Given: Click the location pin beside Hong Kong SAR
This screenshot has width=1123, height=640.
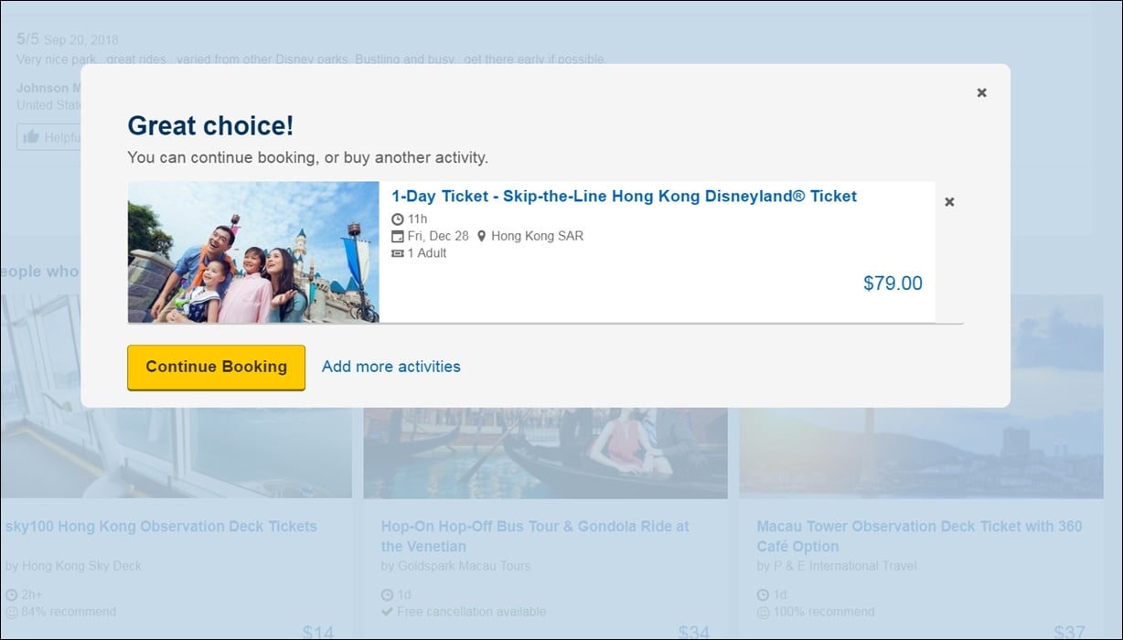Looking at the screenshot, I should [481, 236].
